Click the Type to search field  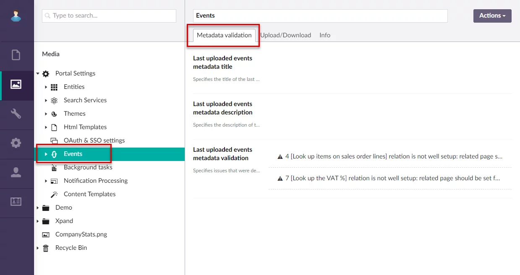[109, 16]
